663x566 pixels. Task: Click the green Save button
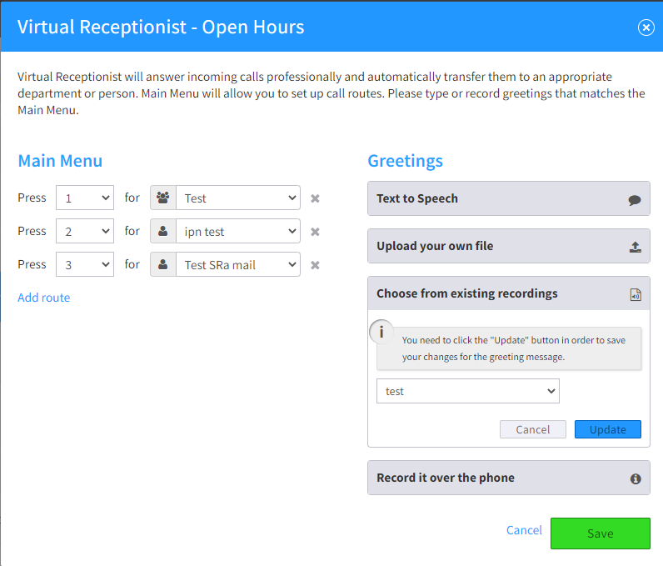click(600, 533)
